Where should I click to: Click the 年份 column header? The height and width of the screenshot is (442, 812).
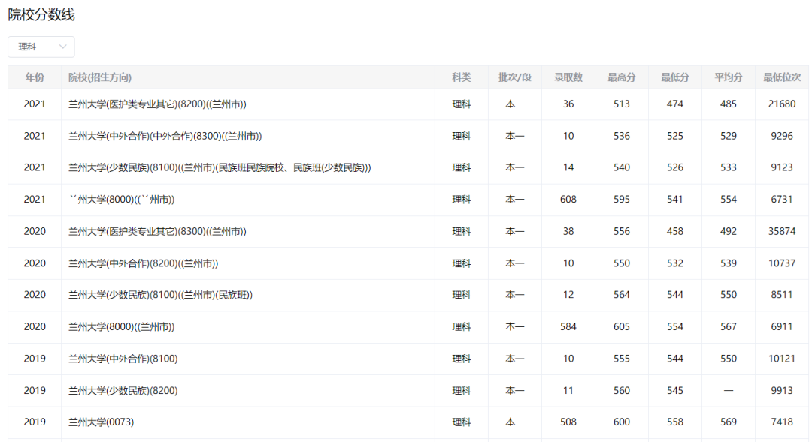35,77
